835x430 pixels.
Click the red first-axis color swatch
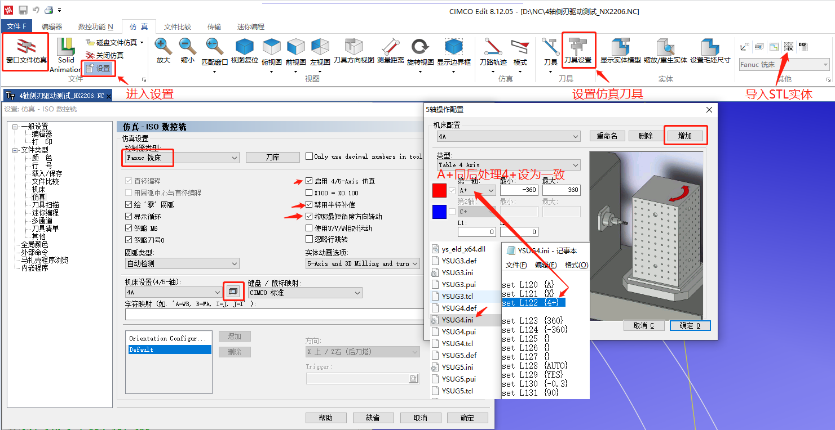439,190
